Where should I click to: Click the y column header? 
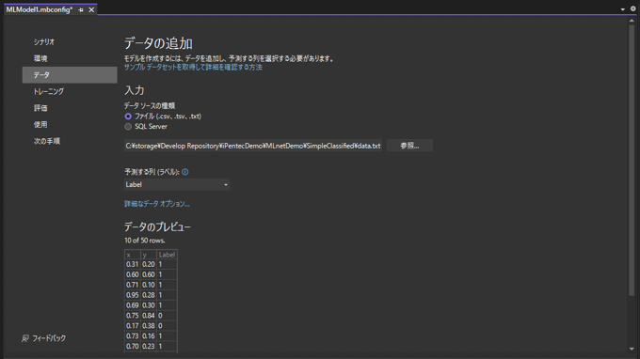coord(149,255)
